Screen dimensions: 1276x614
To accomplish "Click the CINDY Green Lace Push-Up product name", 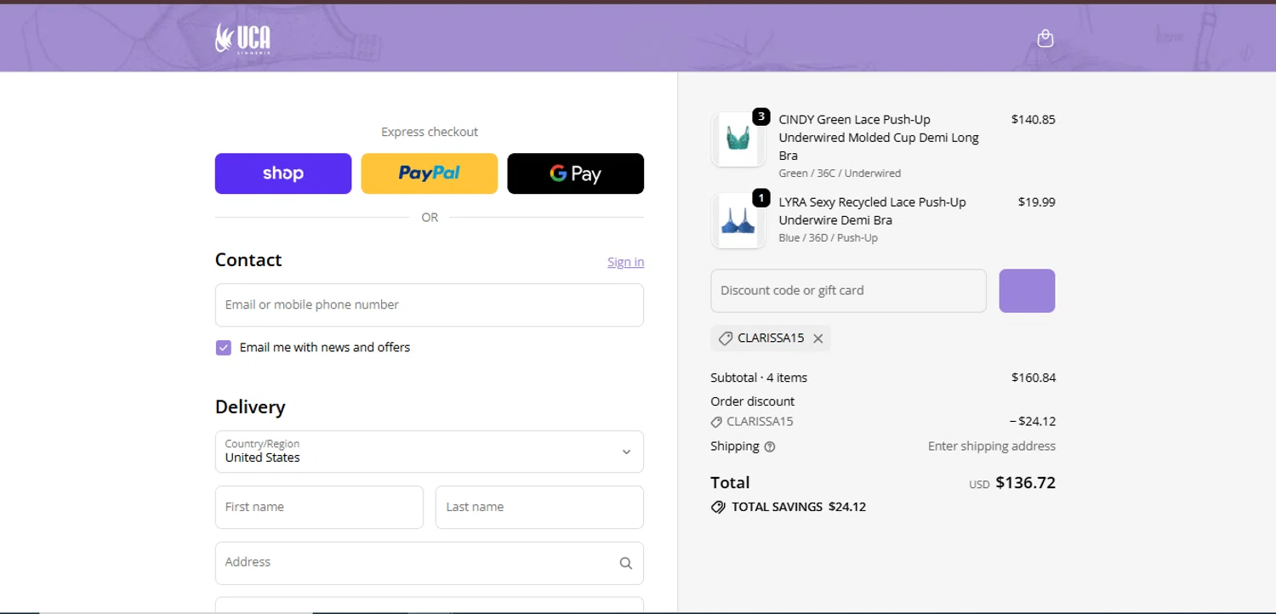I will 879,138.
